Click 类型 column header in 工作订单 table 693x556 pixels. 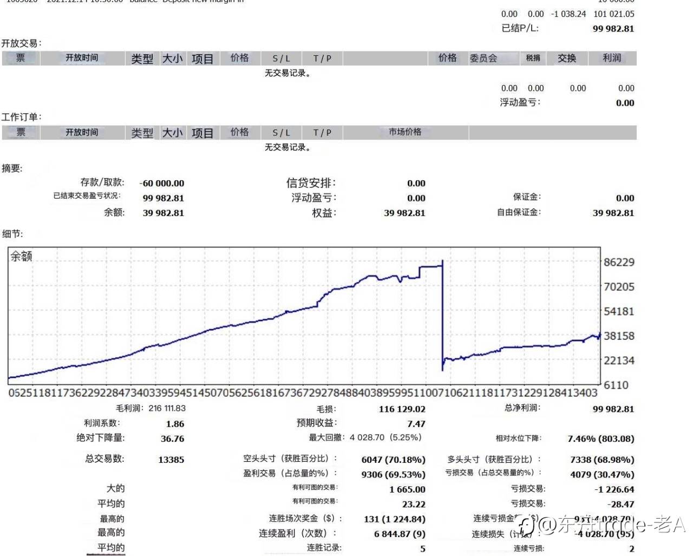(142, 133)
